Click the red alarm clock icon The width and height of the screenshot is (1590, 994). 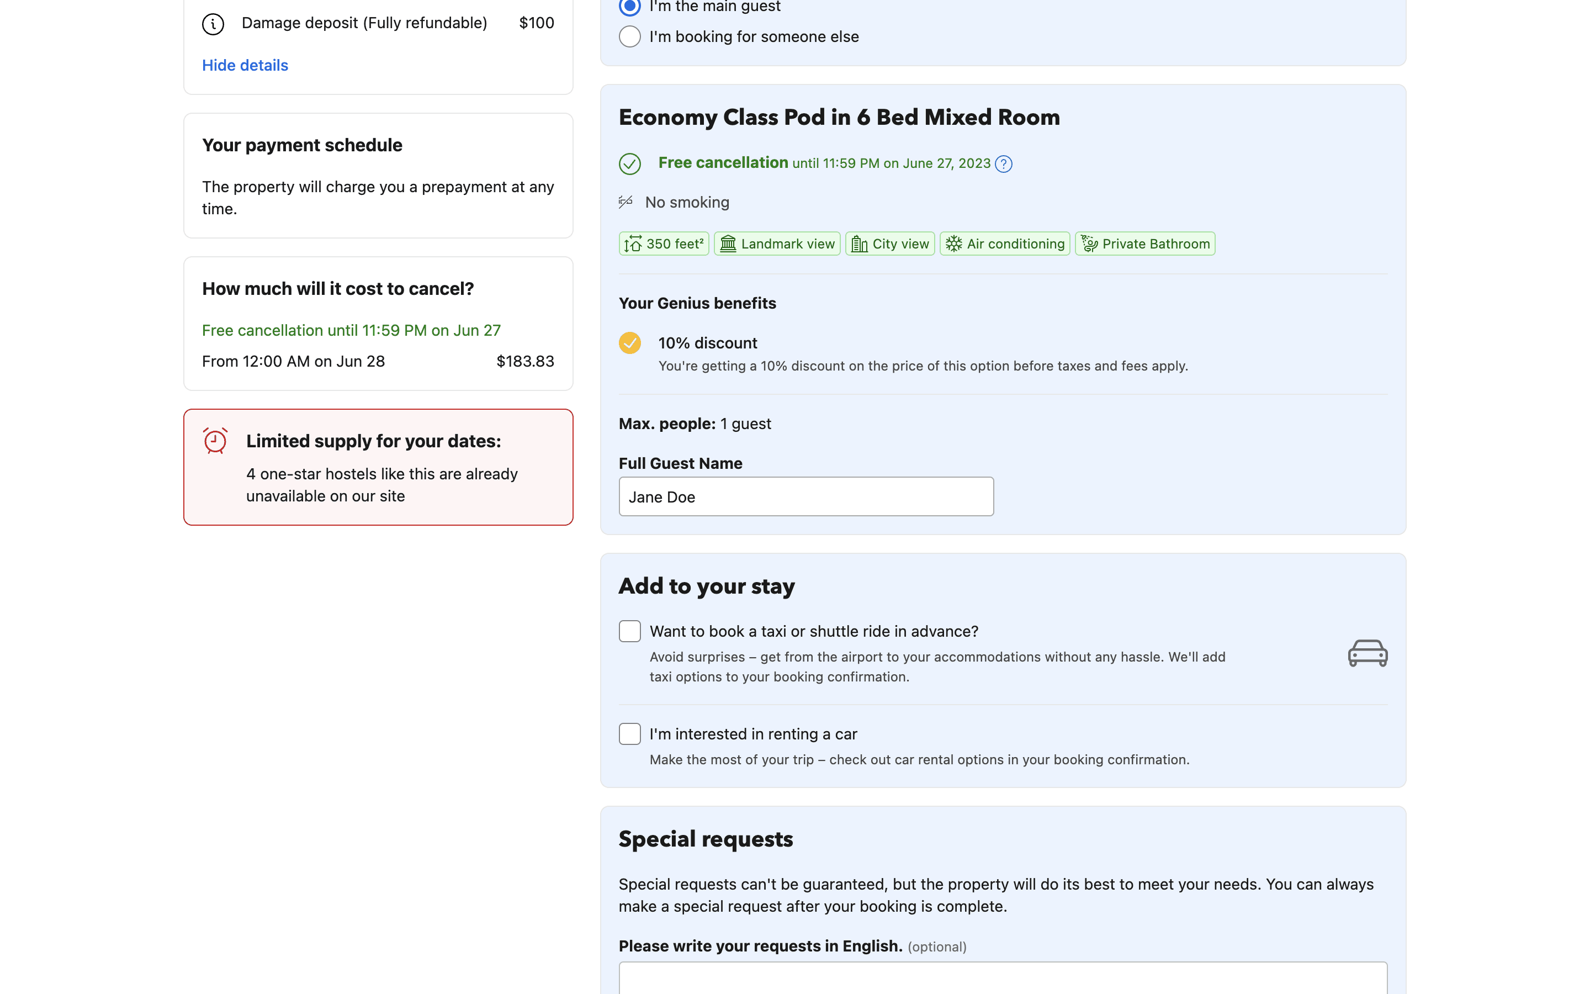(215, 441)
